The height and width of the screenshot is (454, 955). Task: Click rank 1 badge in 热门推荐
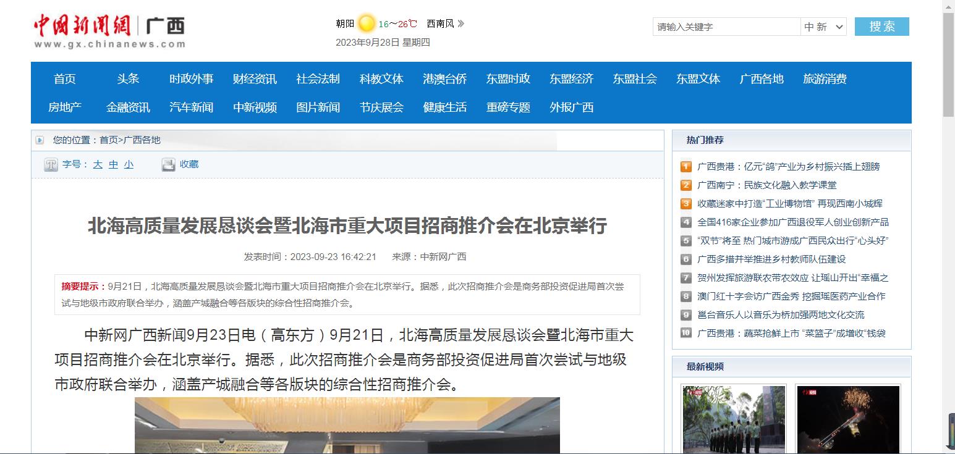[686, 167]
